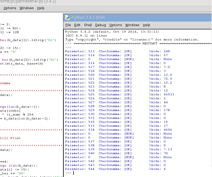Image resolution: width=212 pixels, height=177 pixels.
Task: Open Help menu in pannaserial.py editor window
Action: tap(41, 8)
